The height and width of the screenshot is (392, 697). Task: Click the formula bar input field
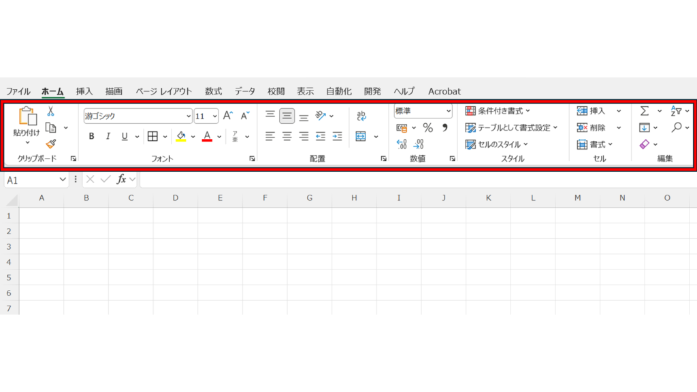[x=408, y=179]
